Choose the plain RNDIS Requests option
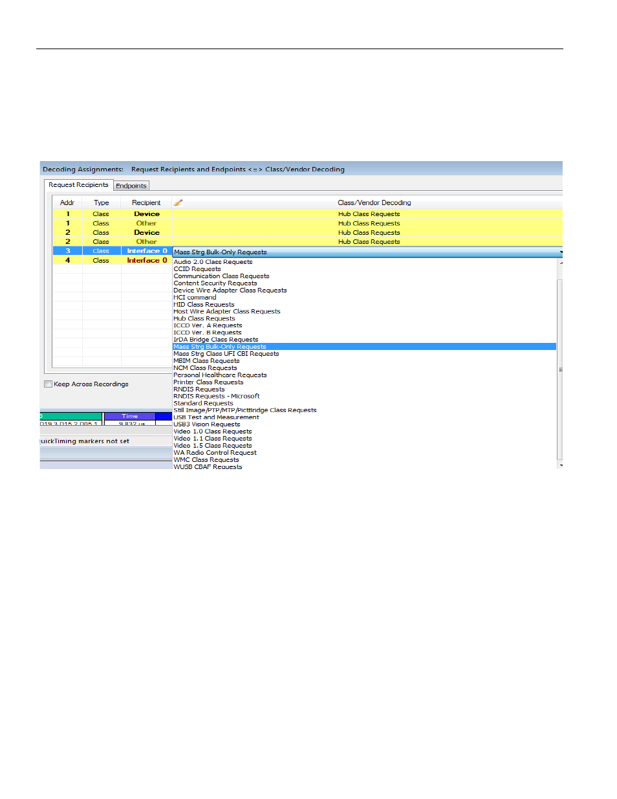Image resolution: width=617 pixels, height=799 pixels. 199,389
